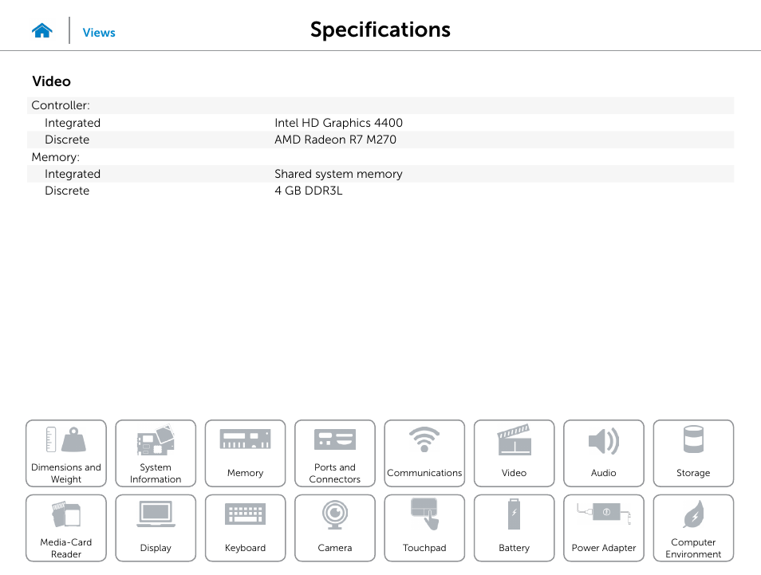Open Media-Card Reader specifications
This screenshot has width=761, height=575.
point(66,528)
